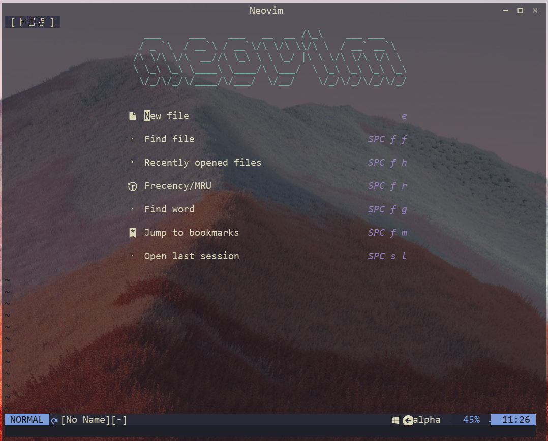The width and height of the screenshot is (548, 441).
Task: Click the Neovim ASCII art header
Action: point(270,58)
